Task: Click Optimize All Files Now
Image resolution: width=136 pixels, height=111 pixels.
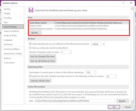Action: (40, 81)
